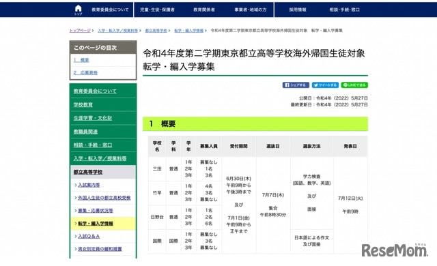Viewport: 437px width, 266px height.
Task: Select the 児童・生徒・保護者 menu item
Action: click(x=157, y=10)
